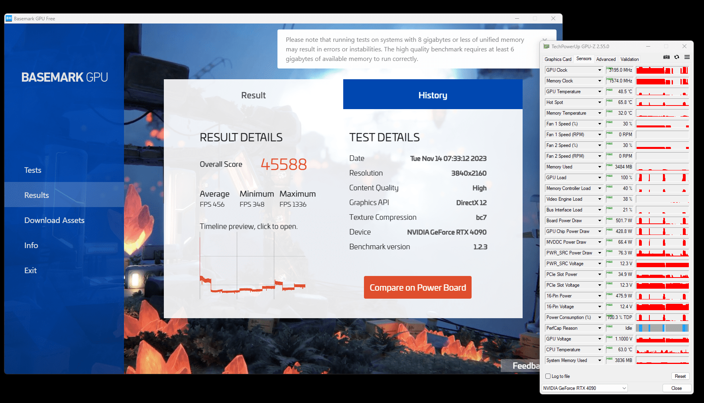Screen dimensions: 704x403
Task: Switch to the Graphics Card tab
Action: [558, 59]
